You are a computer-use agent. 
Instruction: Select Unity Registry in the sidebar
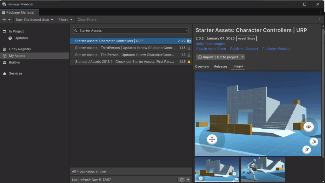(x=20, y=49)
